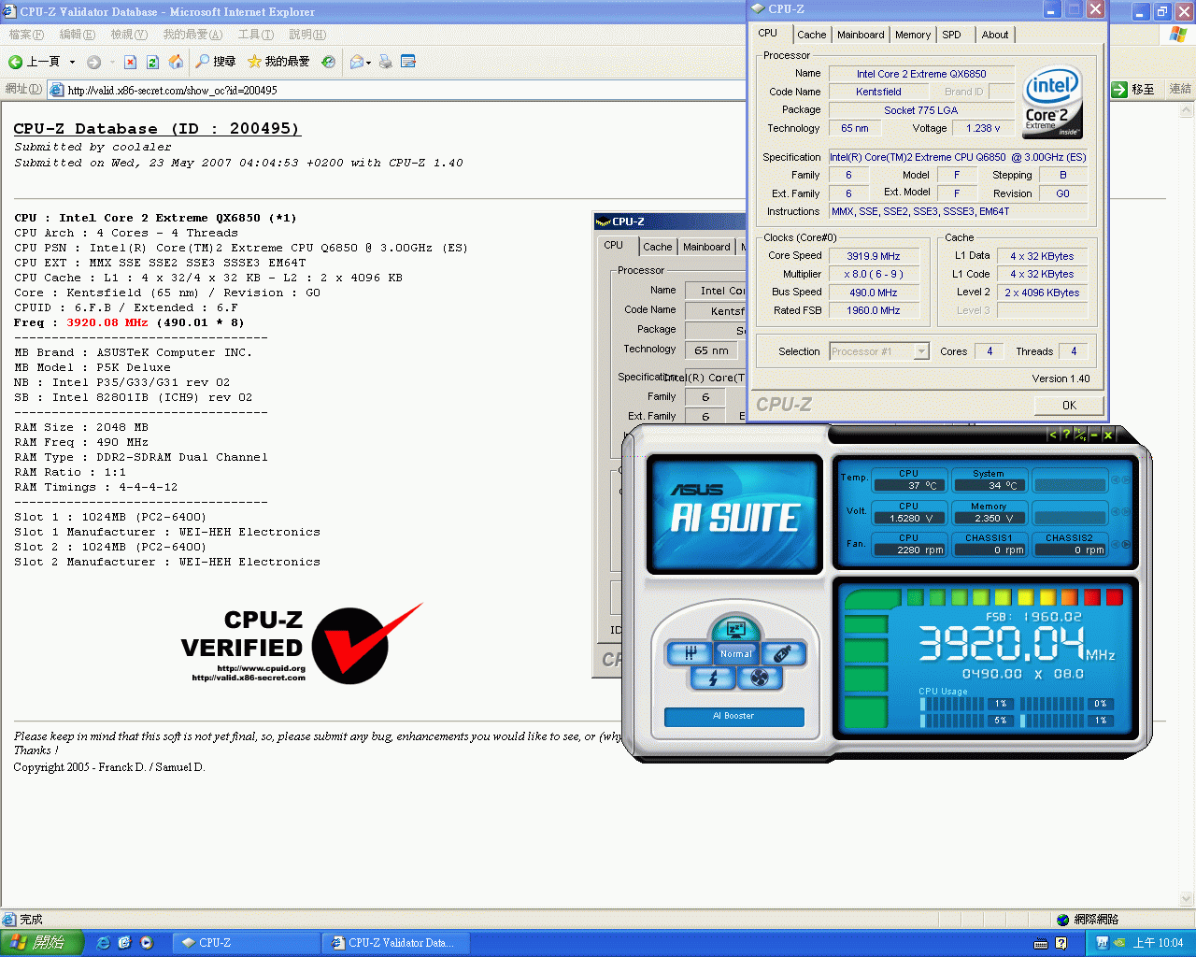The image size is (1196, 957).
Task: Click the turbo bottle icon in AI Suite
Action: point(783,654)
